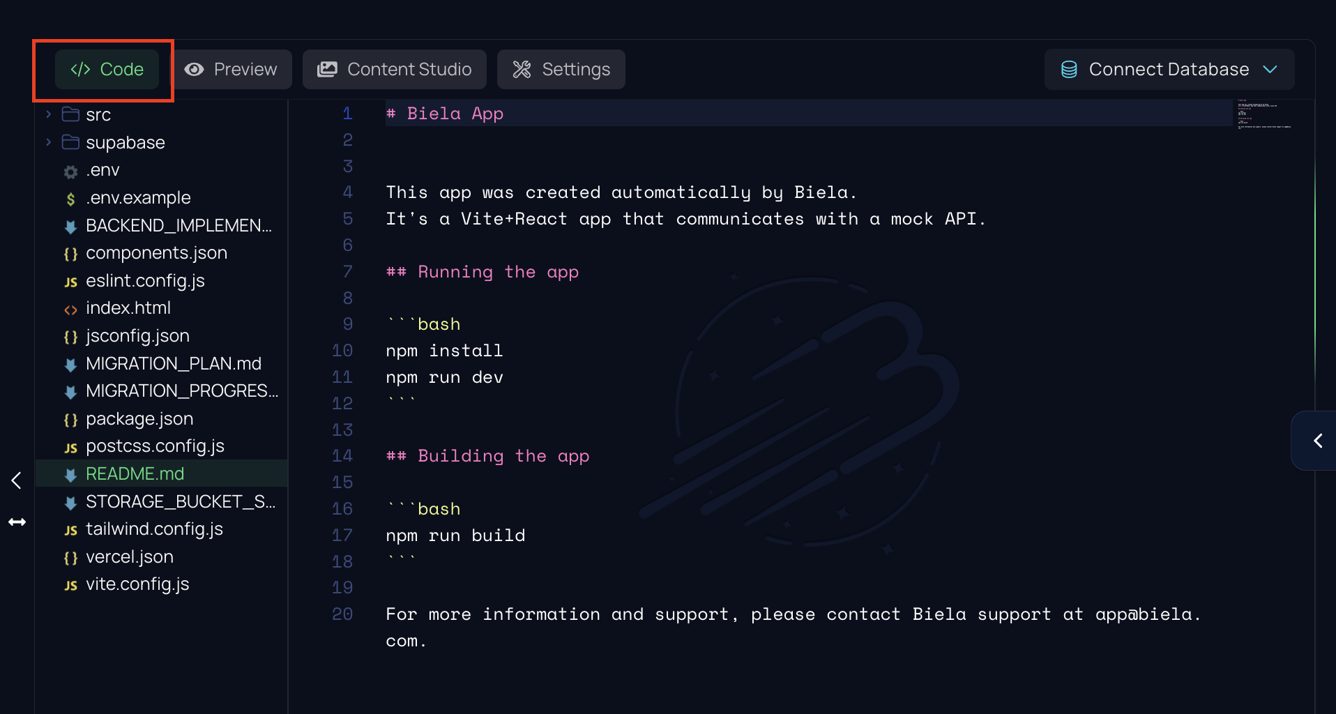This screenshot has width=1336, height=714.
Task: Click the markdown download icon beside MIGRATION_PLAN.md
Action: pos(70,364)
